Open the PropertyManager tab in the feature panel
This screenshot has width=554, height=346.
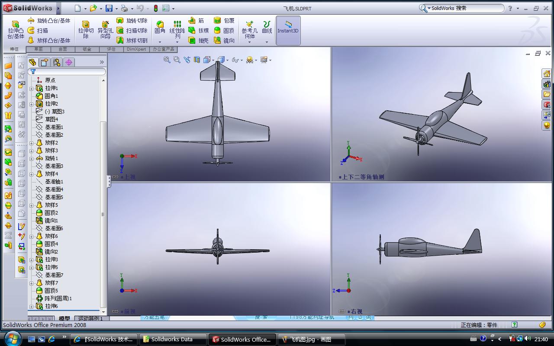(44, 62)
